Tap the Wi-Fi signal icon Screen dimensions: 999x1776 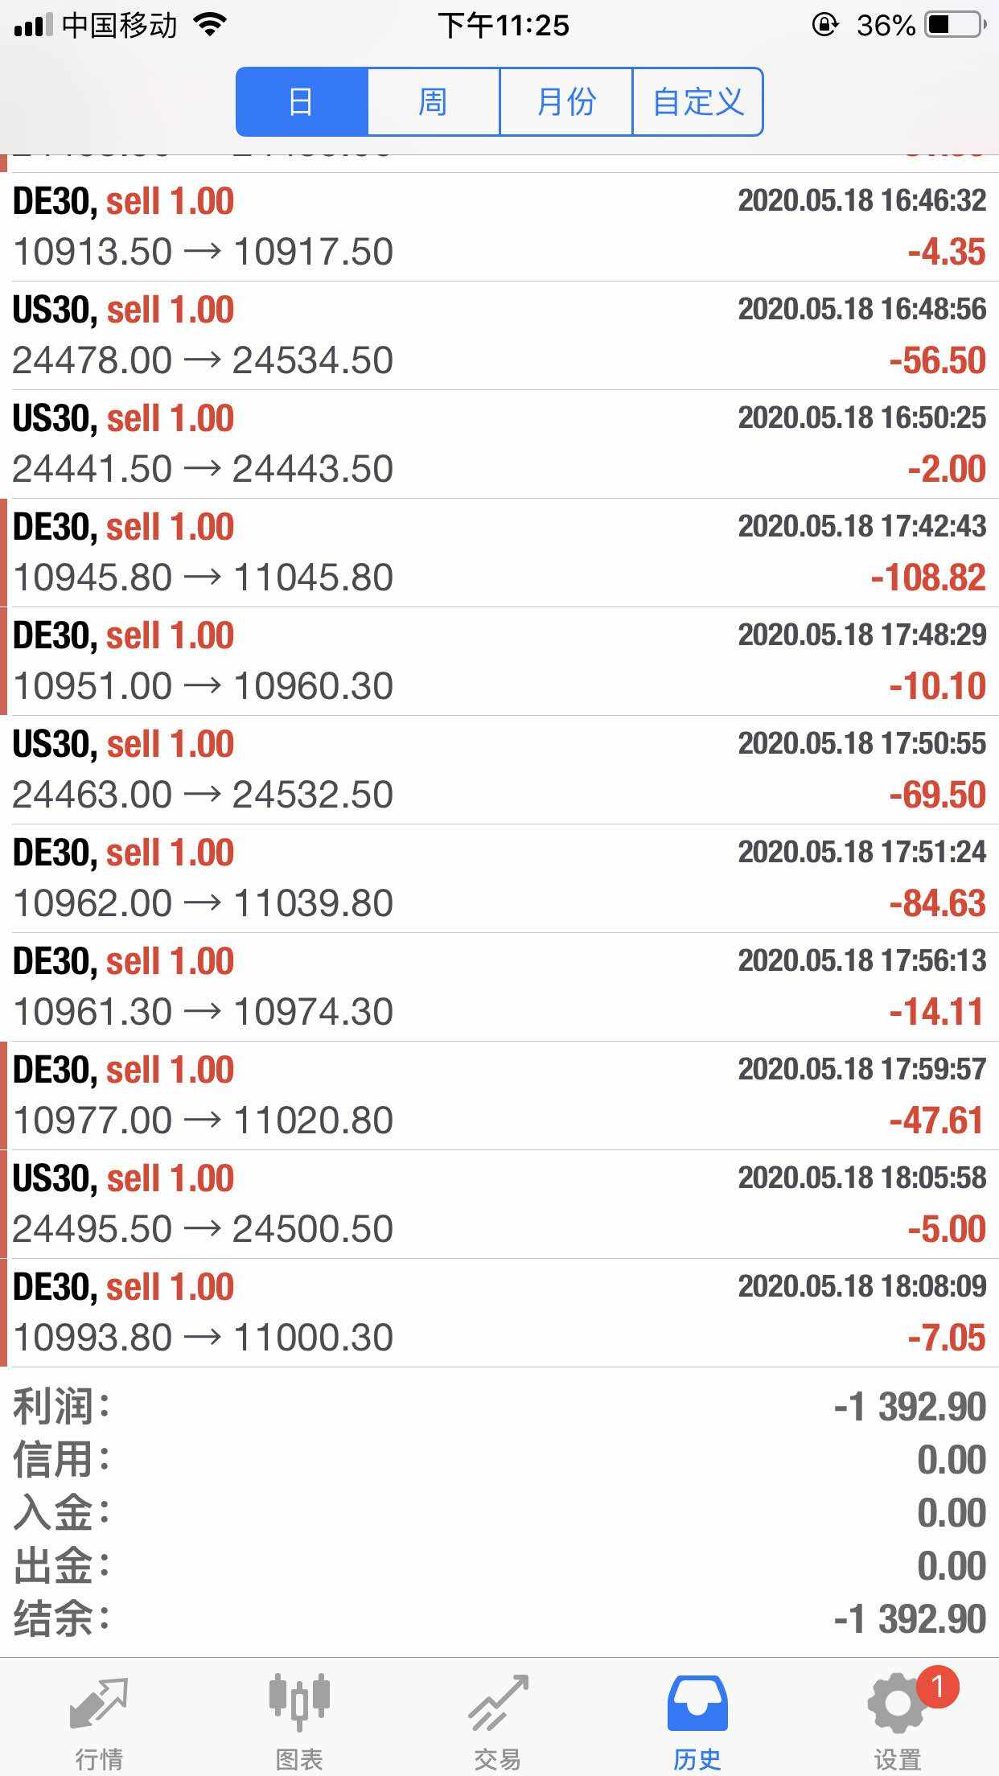click(x=210, y=26)
